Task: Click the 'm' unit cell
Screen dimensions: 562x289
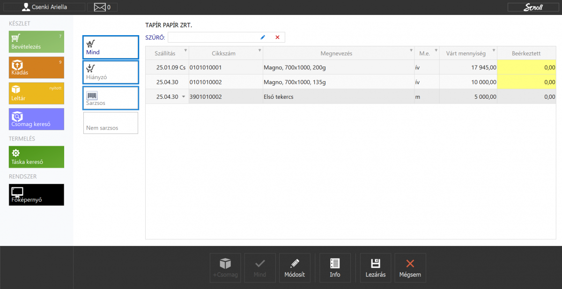Action: (x=427, y=97)
